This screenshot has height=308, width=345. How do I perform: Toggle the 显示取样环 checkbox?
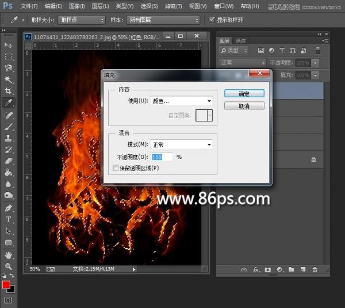tap(212, 20)
